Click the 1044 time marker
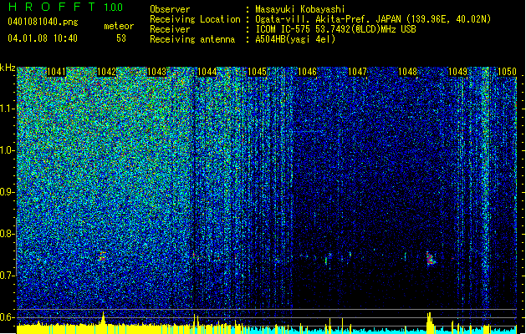526x334 pixels. pyautogui.click(x=207, y=72)
